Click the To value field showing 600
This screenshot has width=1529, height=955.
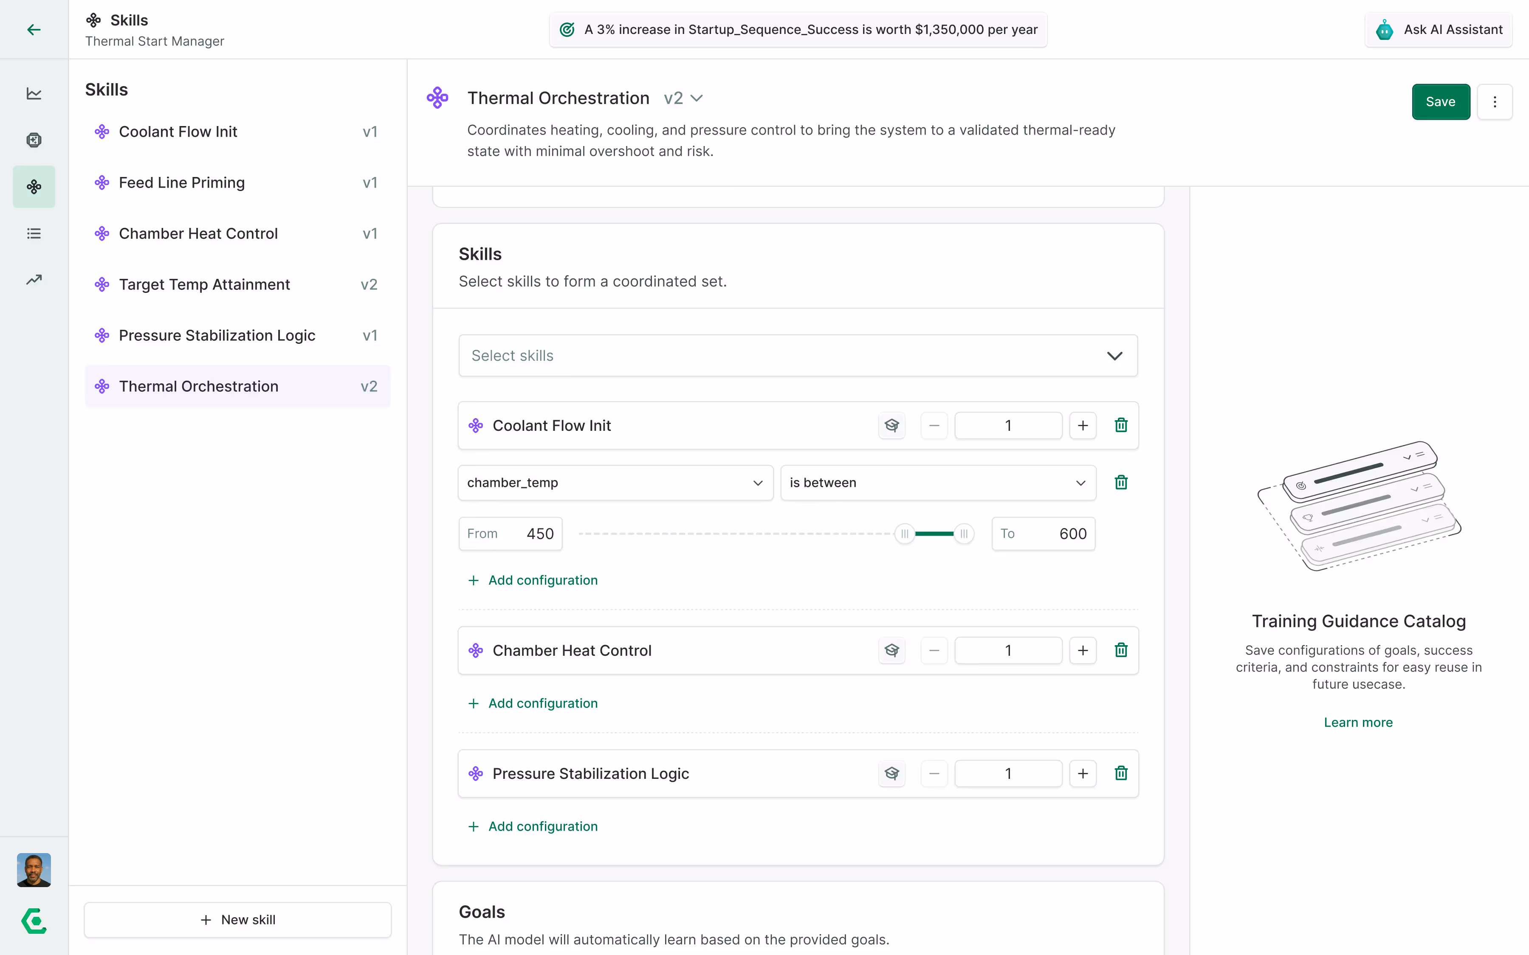pyautogui.click(x=1044, y=534)
